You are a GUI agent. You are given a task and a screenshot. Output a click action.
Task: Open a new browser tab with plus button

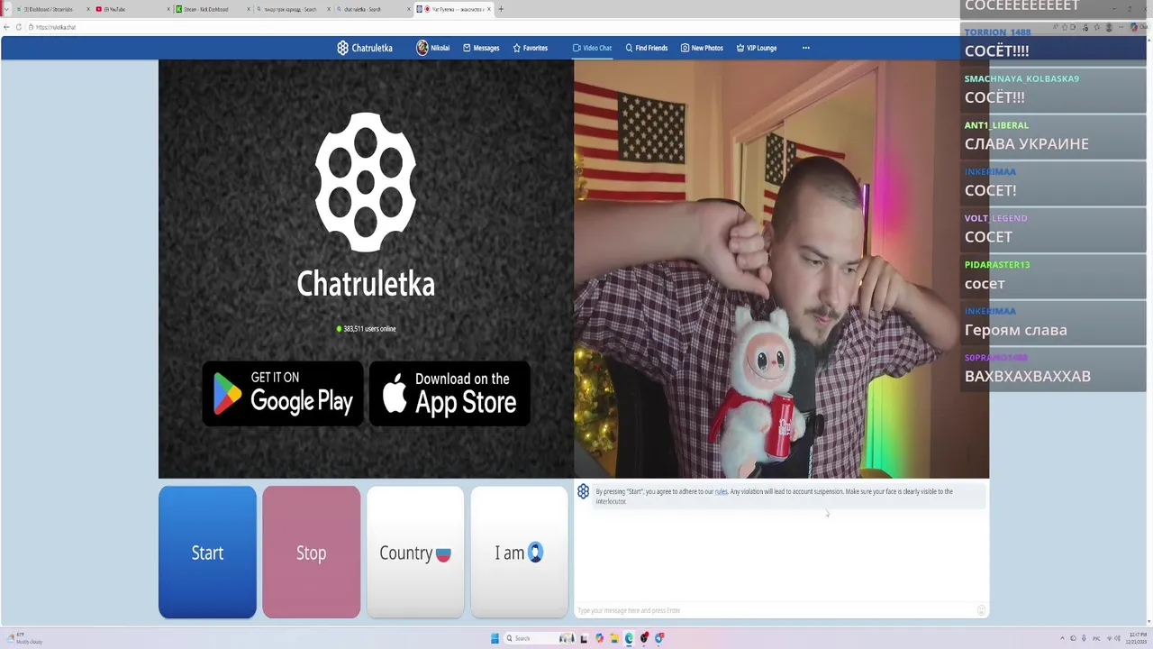click(x=501, y=9)
